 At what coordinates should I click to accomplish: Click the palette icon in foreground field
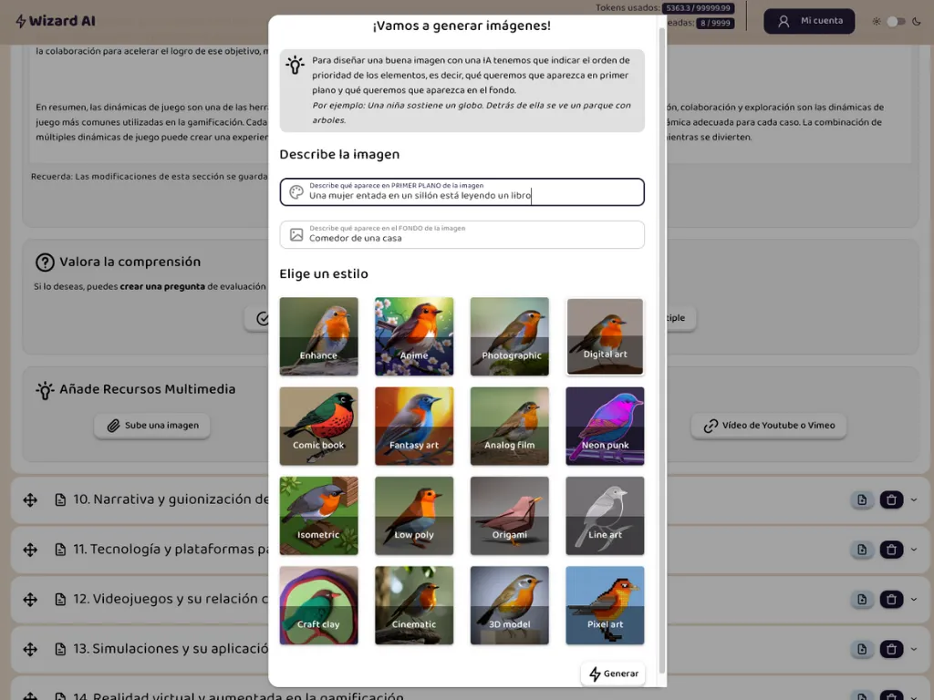pos(296,191)
